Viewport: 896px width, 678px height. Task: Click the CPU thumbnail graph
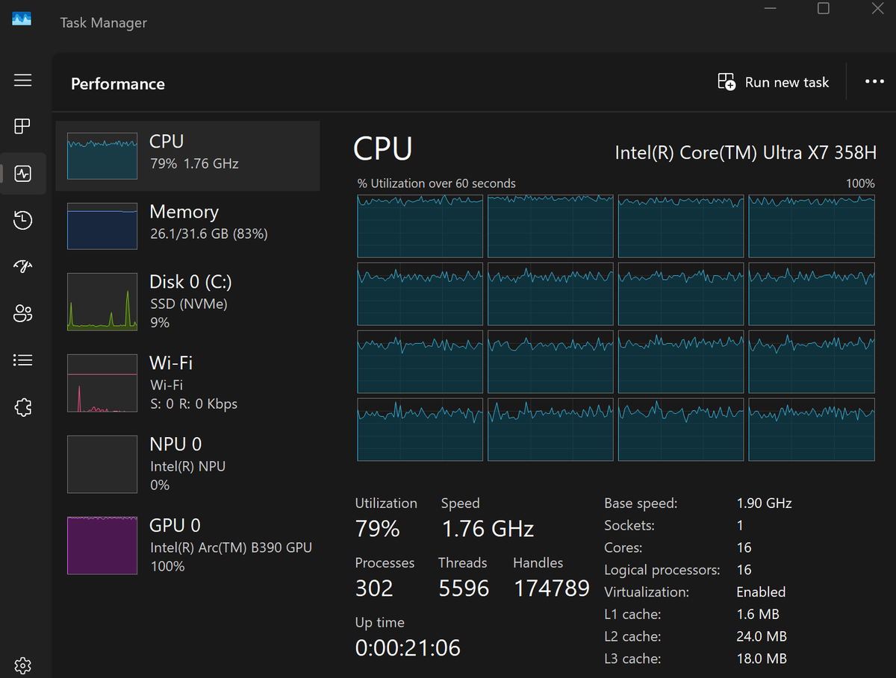coord(102,155)
